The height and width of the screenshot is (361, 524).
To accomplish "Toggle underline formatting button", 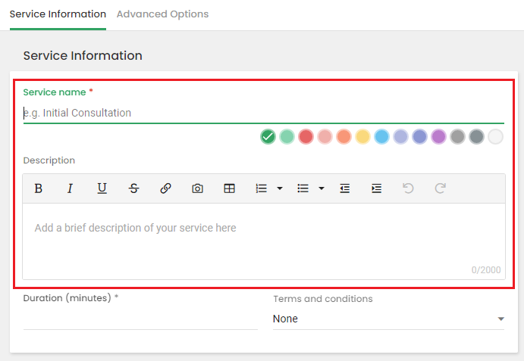I will (102, 188).
